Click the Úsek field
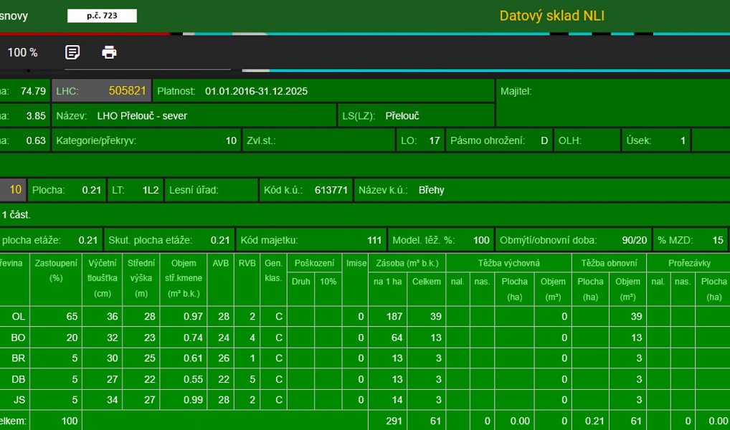The image size is (730, 430). pos(656,140)
